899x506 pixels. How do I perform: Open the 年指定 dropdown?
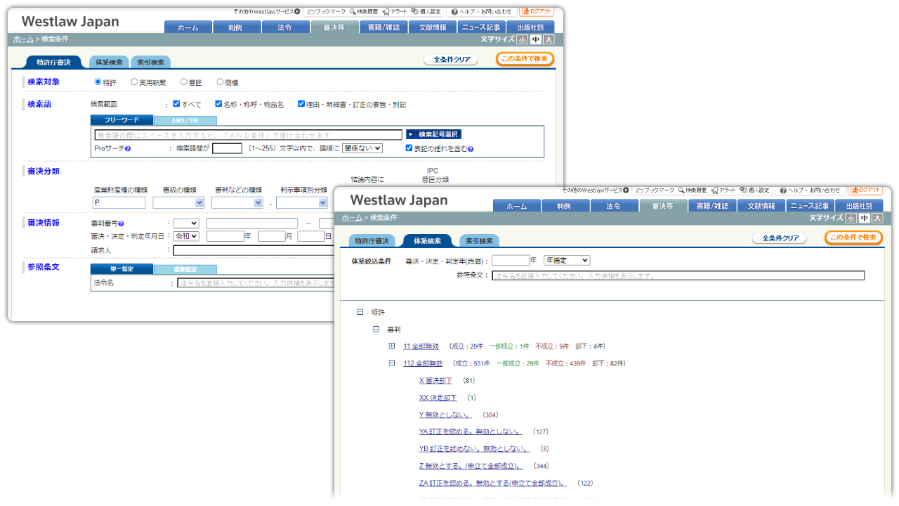click(x=567, y=261)
